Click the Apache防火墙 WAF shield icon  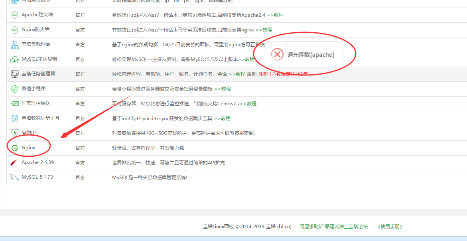click(x=14, y=15)
